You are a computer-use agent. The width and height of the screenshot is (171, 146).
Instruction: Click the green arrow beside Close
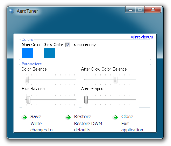click(116, 117)
